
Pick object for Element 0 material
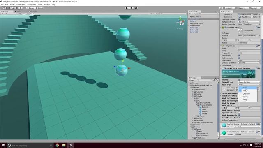tap(259, 15)
